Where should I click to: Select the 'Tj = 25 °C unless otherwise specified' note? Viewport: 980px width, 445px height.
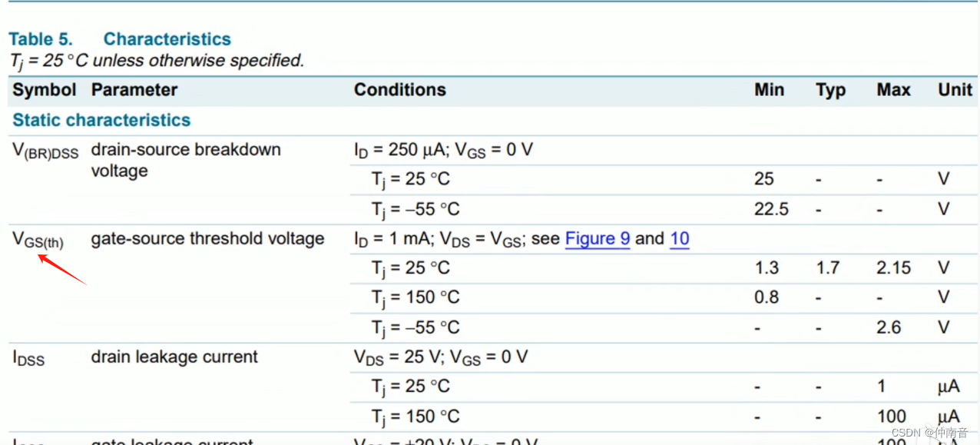[157, 61]
